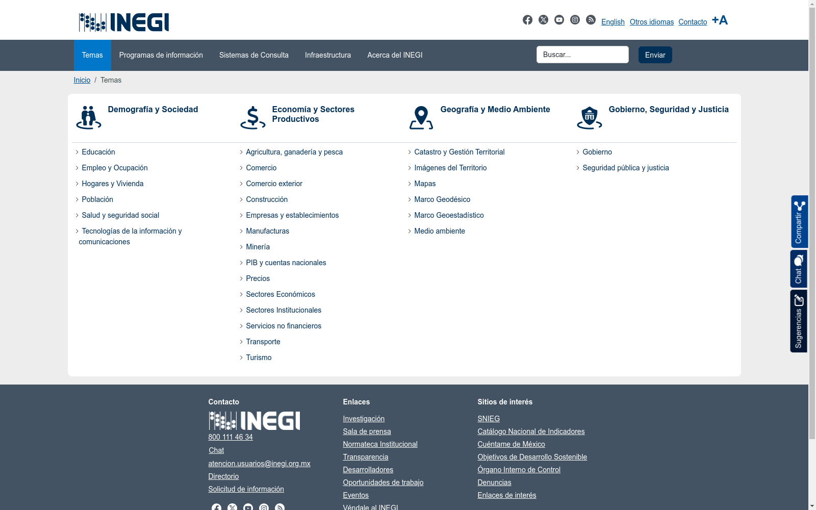The height and width of the screenshot is (510, 816).
Task: Open Transparencia footer link
Action: pos(366,457)
